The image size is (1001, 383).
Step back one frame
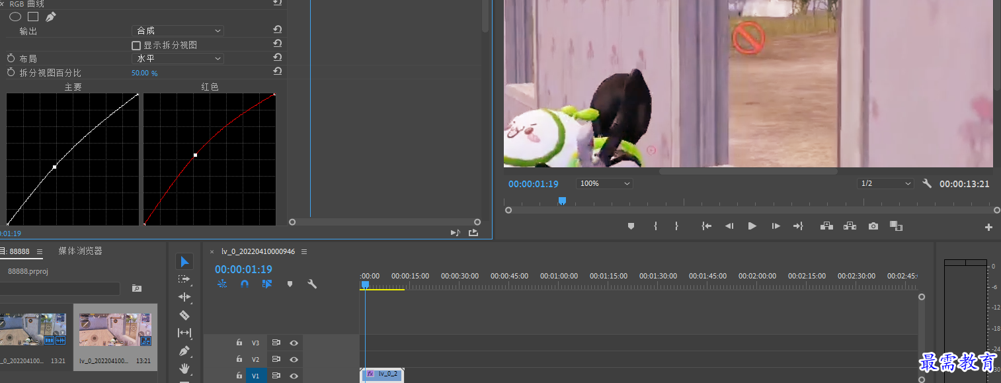pos(729,226)
